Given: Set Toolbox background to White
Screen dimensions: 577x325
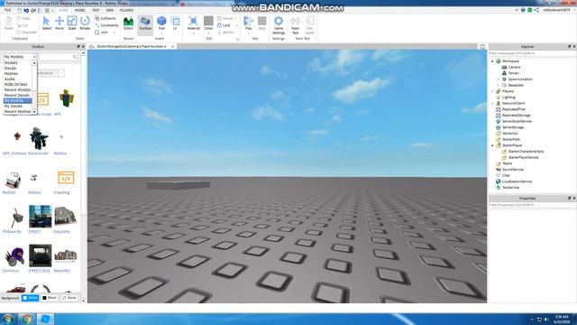Looking at the screenshot, I should [x=30, y=297].
